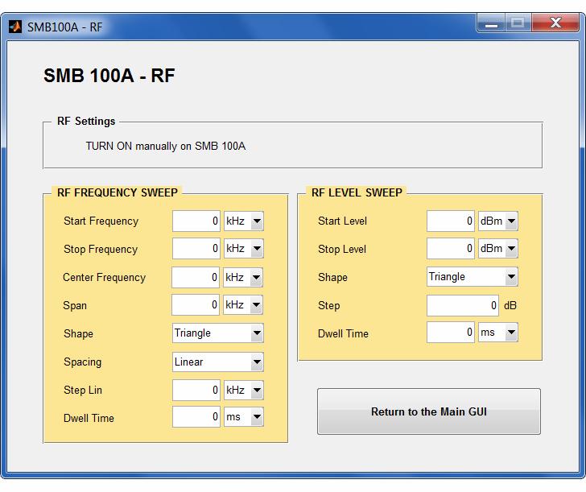Image resolution: width=586 pixels, height=492 pixels.
Task: Click 'TURN ON manually on SMB 100A' text
Action: click(x=166, y=147)
